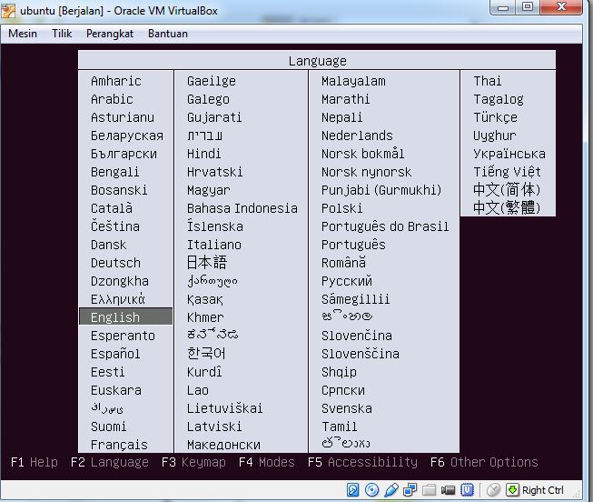The height and width of the screenshot is (502, 593).
Task: Select Català in the language list
Action: pos(112,208)
